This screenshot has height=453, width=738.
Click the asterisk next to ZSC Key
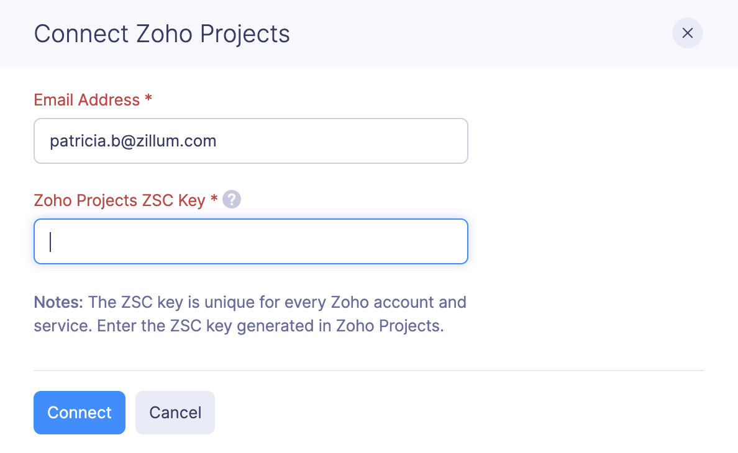coord(214,200)
